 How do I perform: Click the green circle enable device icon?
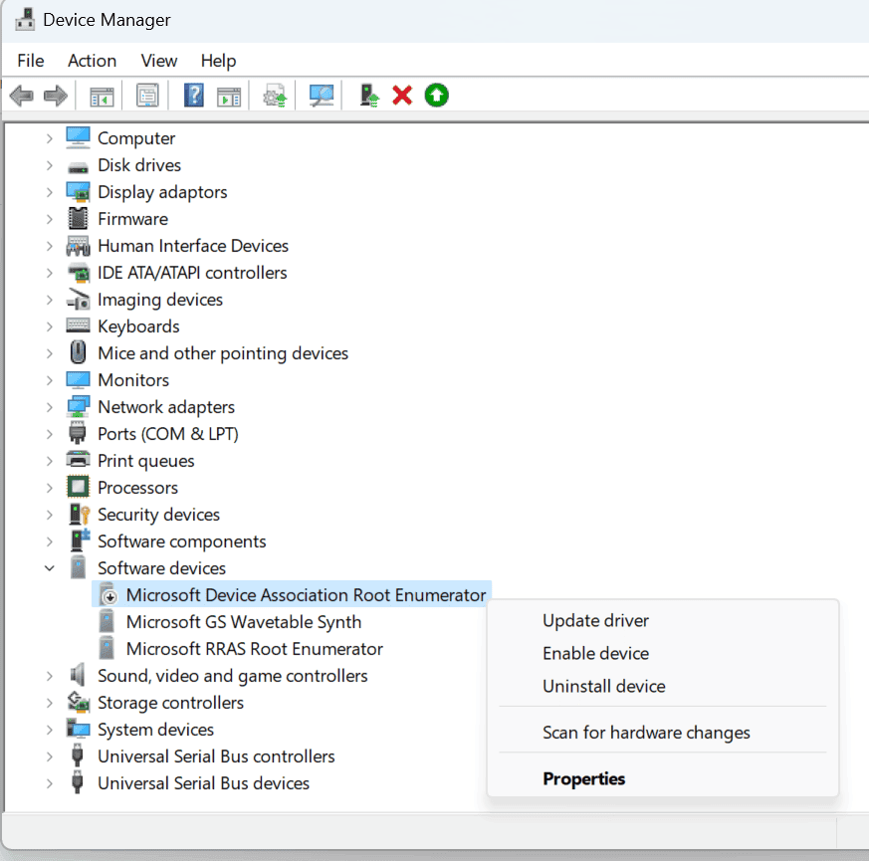click(436, 96)
